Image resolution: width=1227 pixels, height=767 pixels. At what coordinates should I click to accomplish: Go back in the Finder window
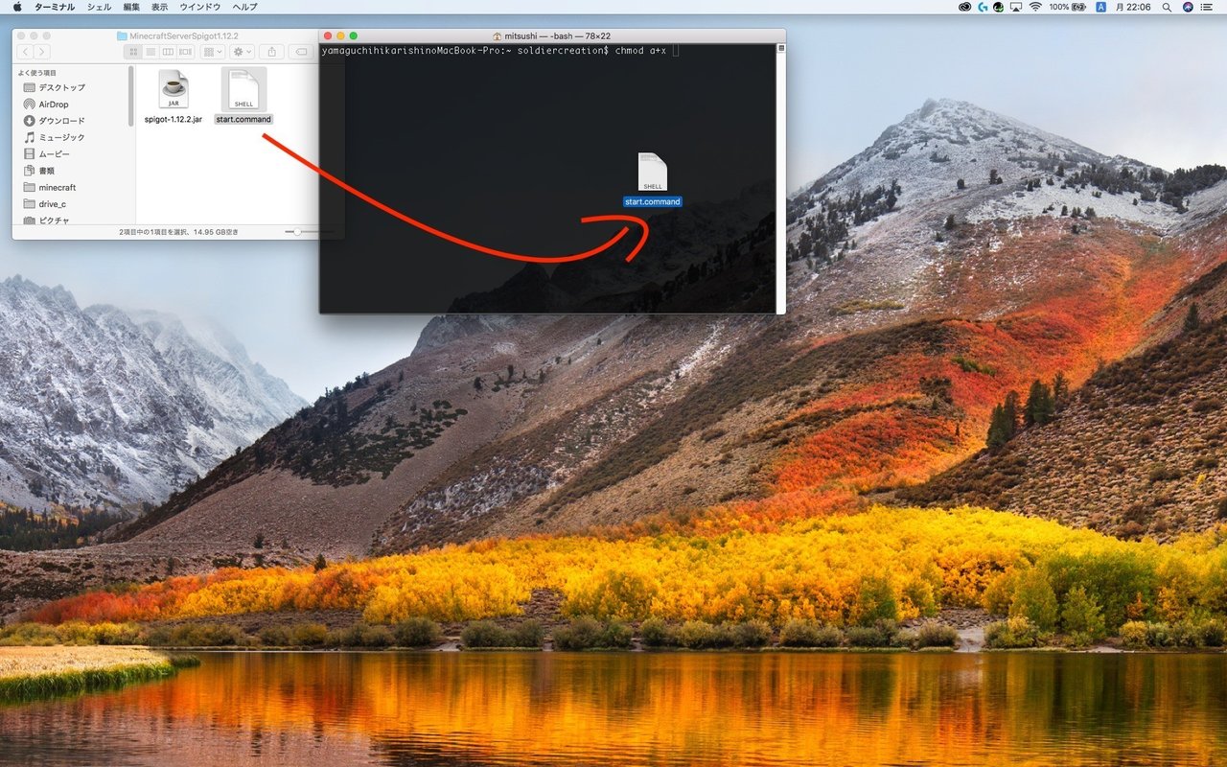point(25,52)
